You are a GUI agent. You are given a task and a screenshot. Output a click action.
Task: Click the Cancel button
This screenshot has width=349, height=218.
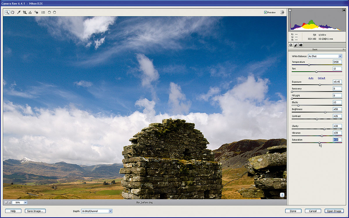point(313,211)
